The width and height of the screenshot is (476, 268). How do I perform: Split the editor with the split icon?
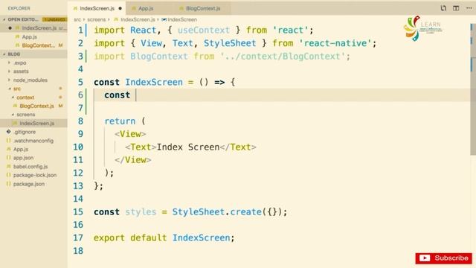[456, 8]
